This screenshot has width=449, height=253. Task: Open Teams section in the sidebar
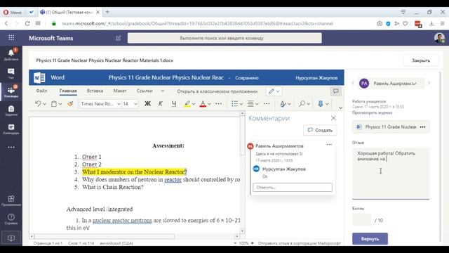click(11, 91)
